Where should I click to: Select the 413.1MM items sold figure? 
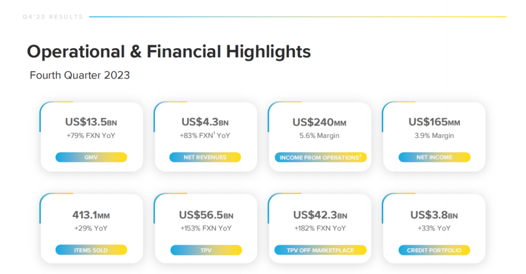pyautogui.click(x=91, y=215)
